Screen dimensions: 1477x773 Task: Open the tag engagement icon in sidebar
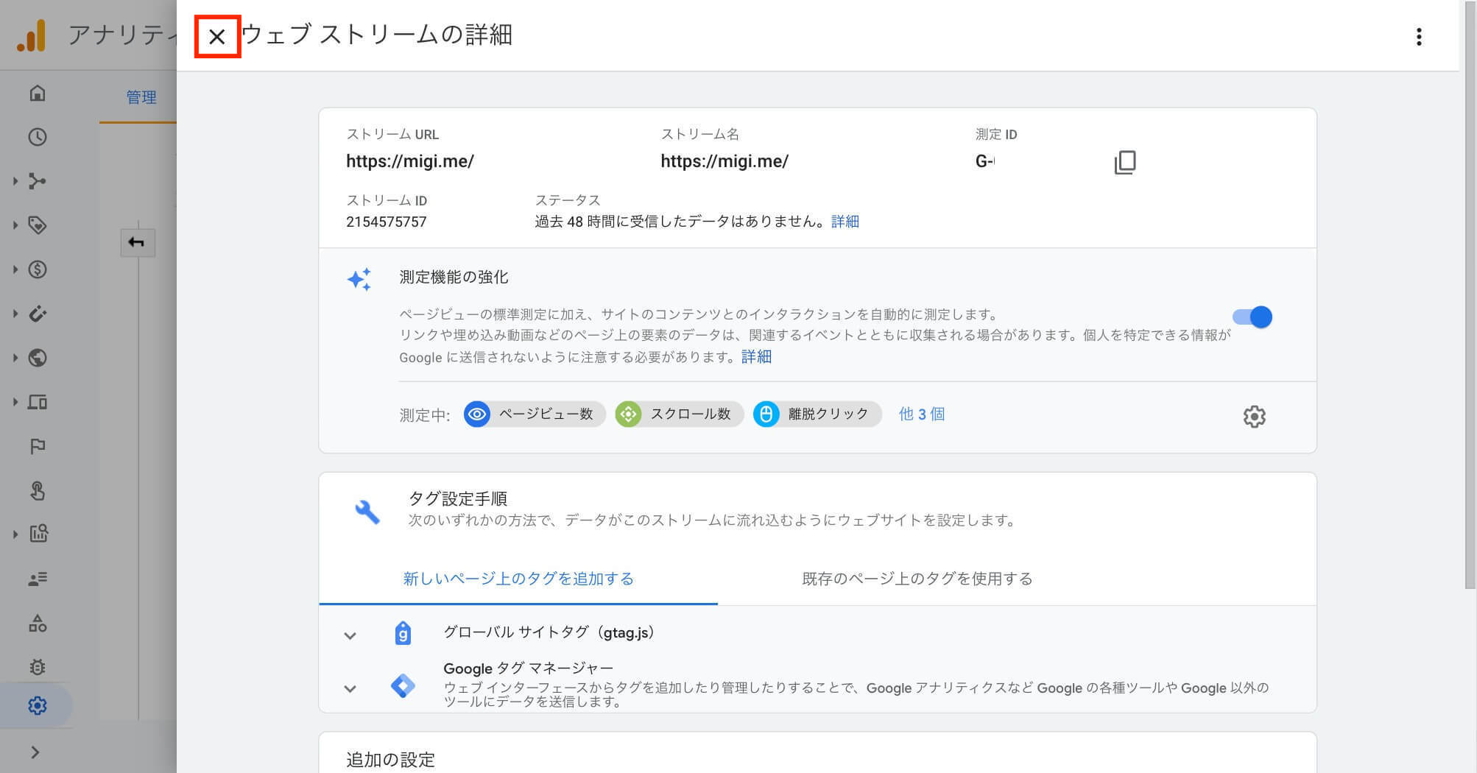[37, 225]
